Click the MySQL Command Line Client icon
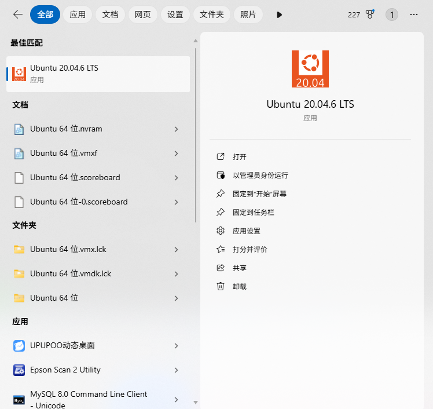The image size is (433, 409). pos(19,399)
